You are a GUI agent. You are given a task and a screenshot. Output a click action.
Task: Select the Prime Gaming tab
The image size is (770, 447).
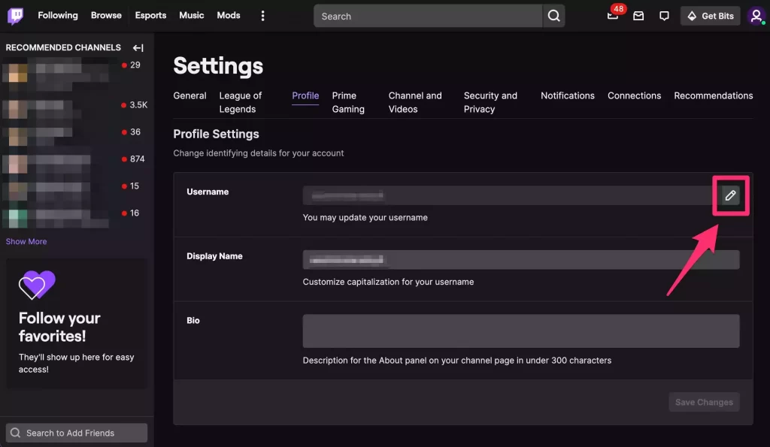click(348, 102)
